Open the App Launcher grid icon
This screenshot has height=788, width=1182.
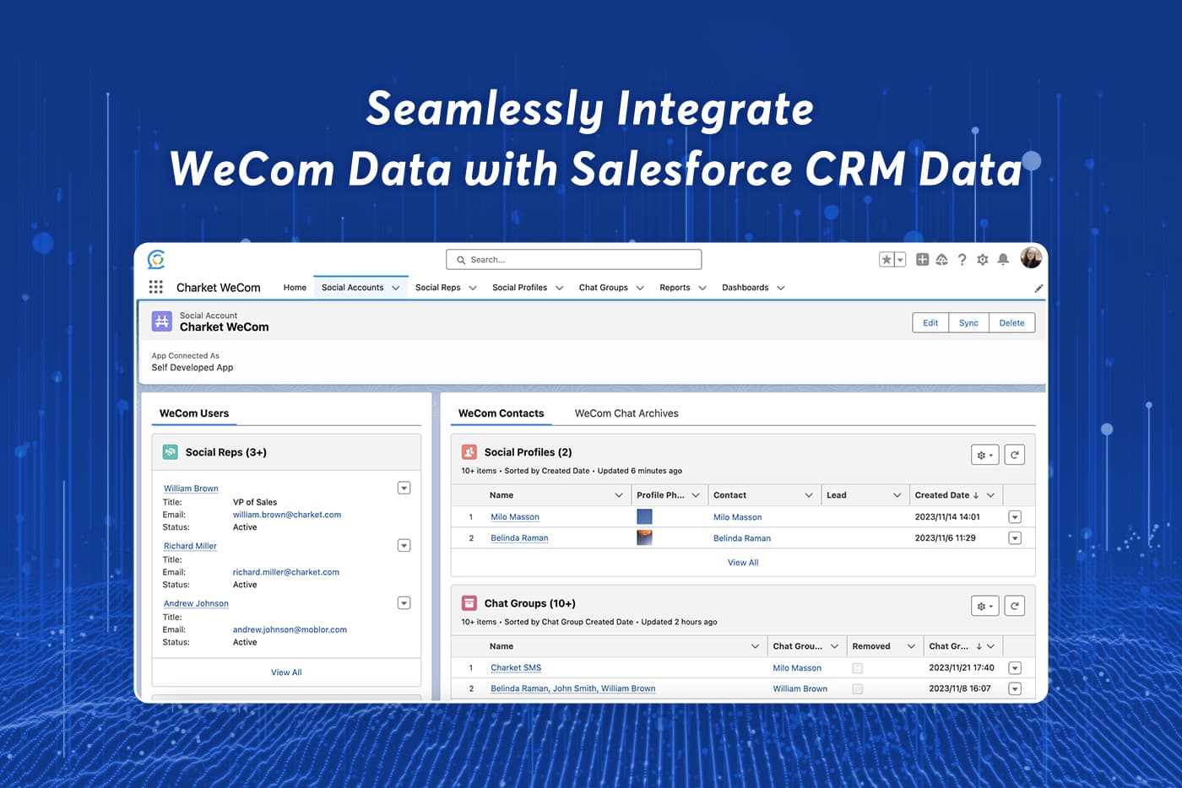pyautogui.click(x=156, y=287)
